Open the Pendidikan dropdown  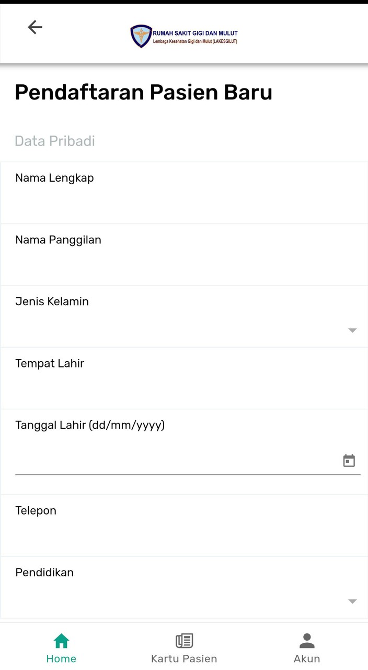point(352,601)
